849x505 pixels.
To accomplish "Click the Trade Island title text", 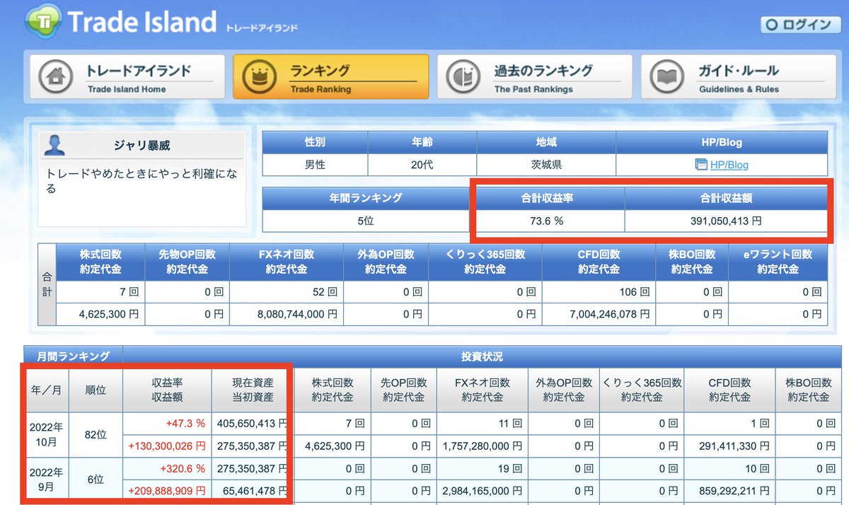I will [142, 22].
